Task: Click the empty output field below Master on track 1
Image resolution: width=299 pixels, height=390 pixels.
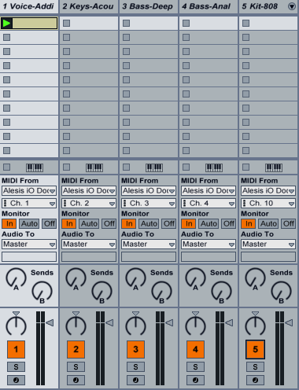Action: [29, 256]
